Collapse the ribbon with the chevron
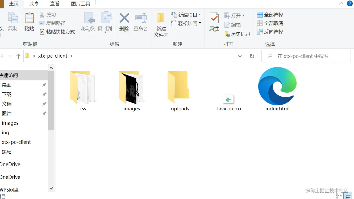This screenshot has height=199, width=354. (x=341, y=4)
